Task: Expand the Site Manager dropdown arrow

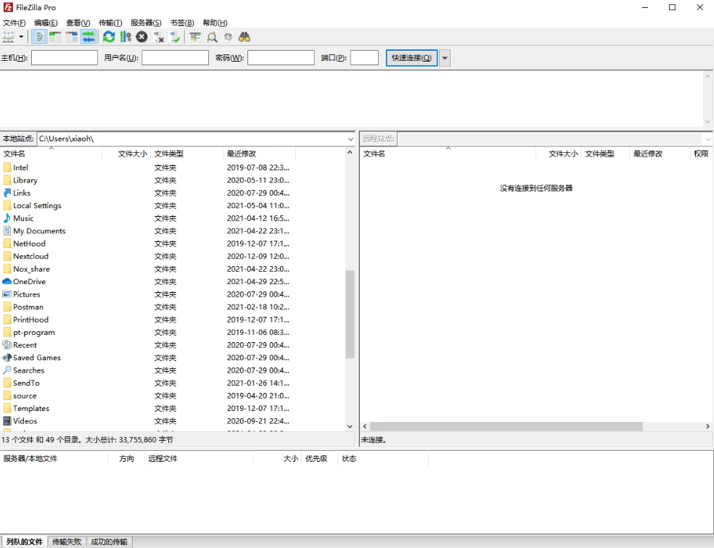Action: (21, 37)
